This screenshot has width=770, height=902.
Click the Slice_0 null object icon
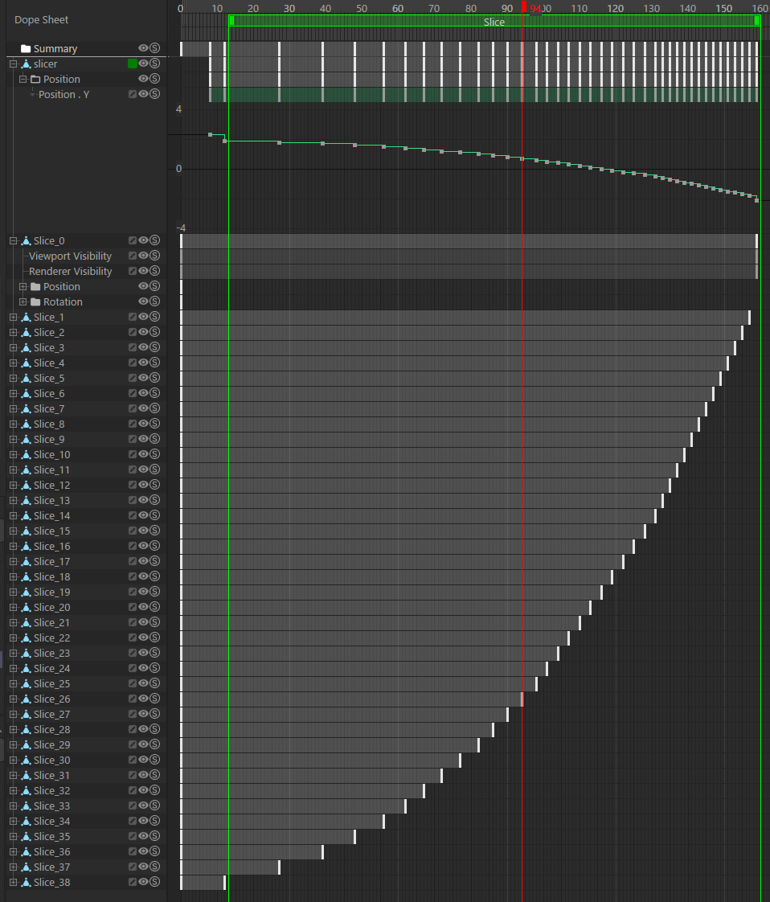click(x=26, y=240)
